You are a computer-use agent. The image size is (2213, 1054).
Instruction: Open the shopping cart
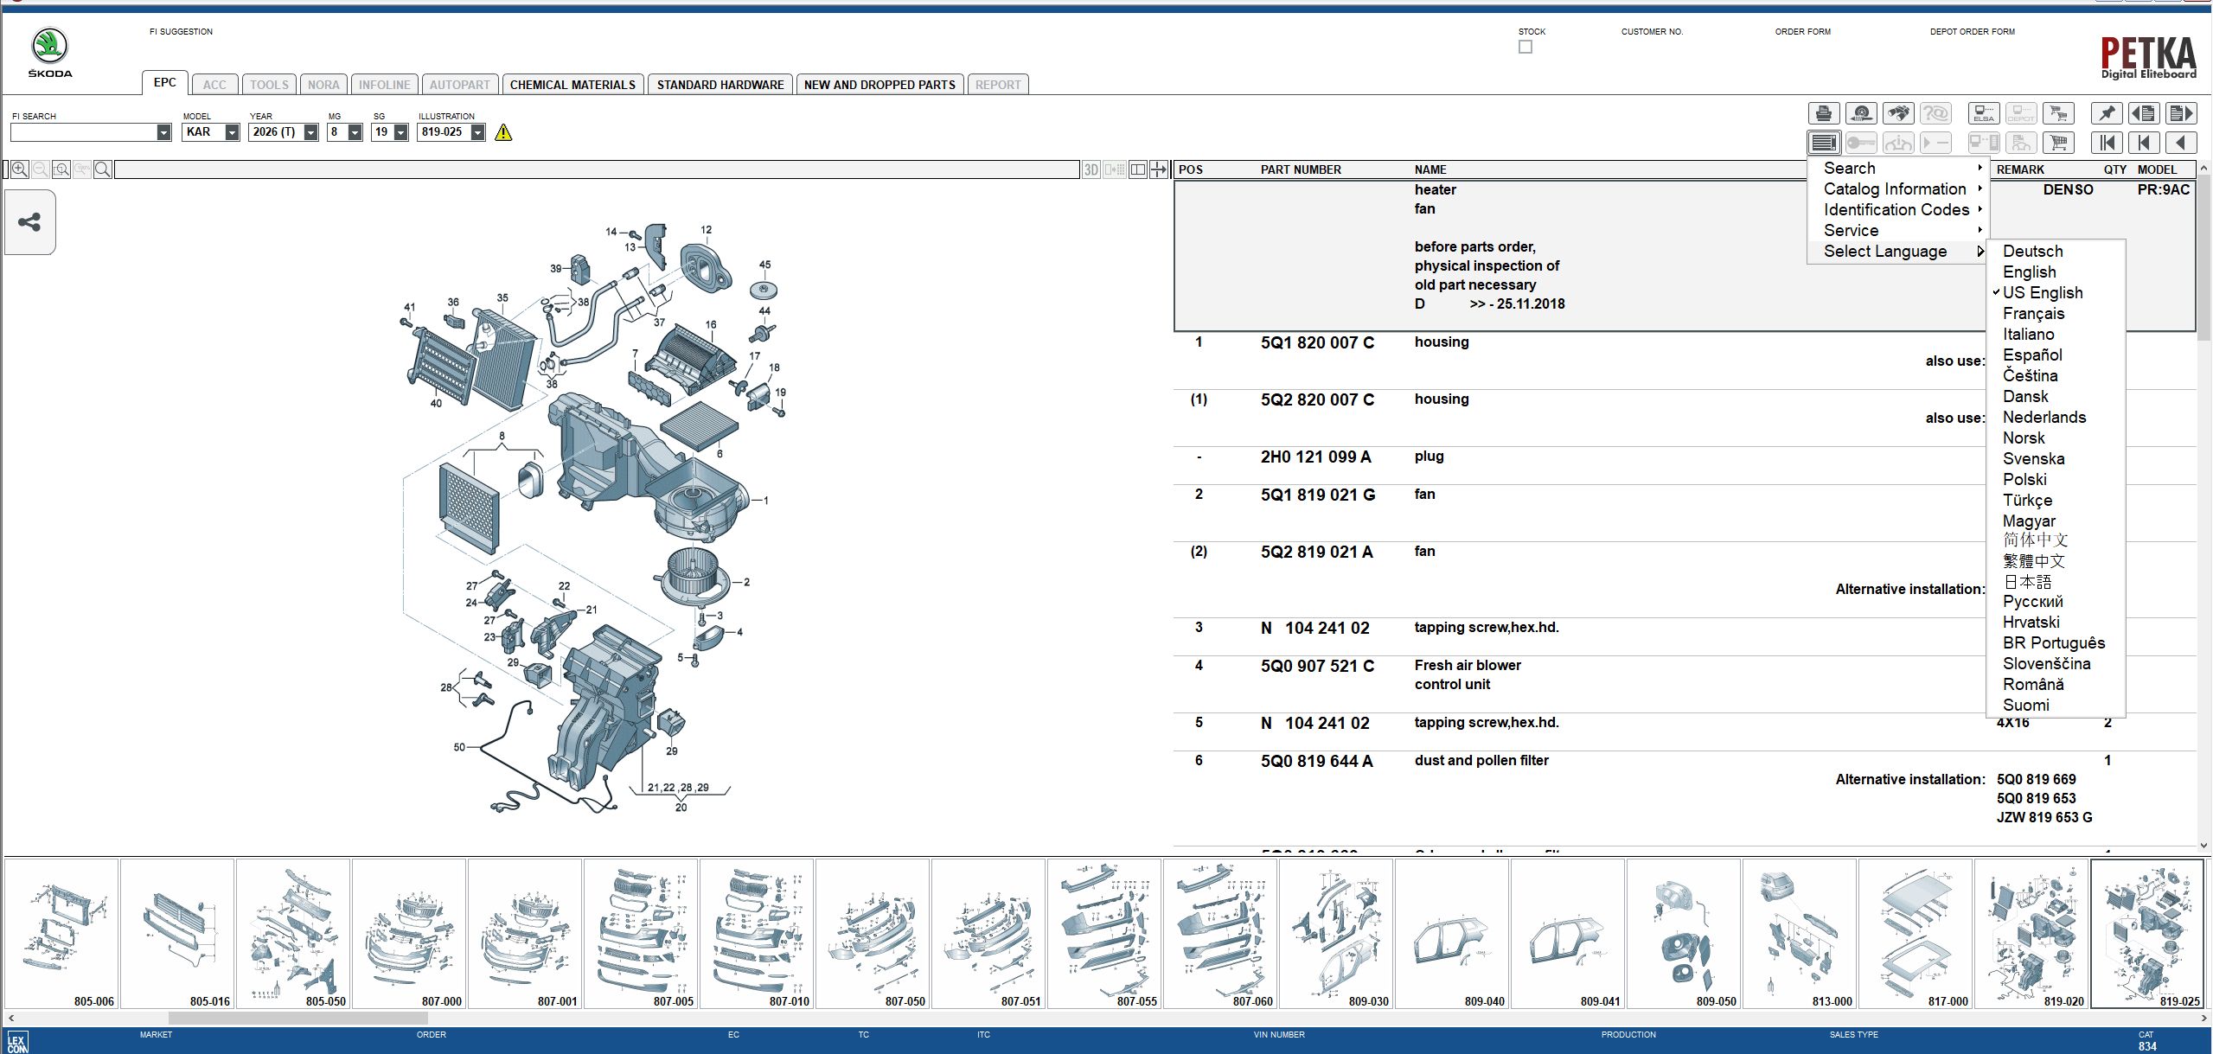click(2059, 142)
